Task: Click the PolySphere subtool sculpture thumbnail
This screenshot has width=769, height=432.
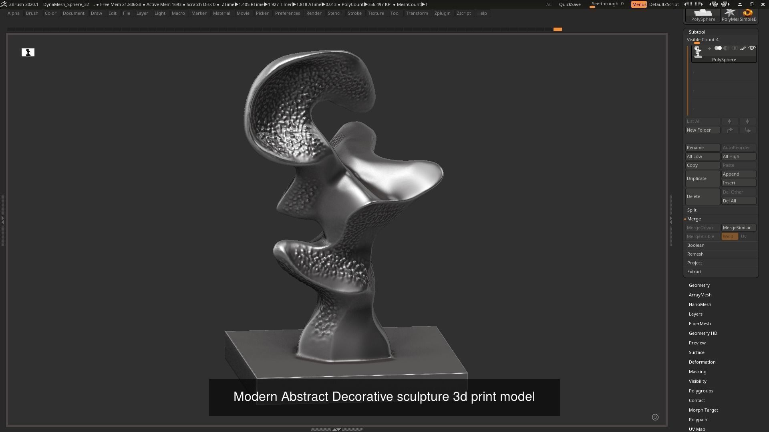Action: [698, 52]
